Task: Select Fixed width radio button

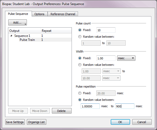Action: [80, 58]
